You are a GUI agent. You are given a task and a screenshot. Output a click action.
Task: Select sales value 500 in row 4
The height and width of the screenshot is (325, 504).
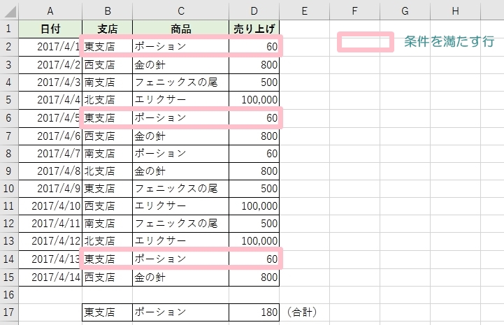pyautogui.click(x=254, y=82)
